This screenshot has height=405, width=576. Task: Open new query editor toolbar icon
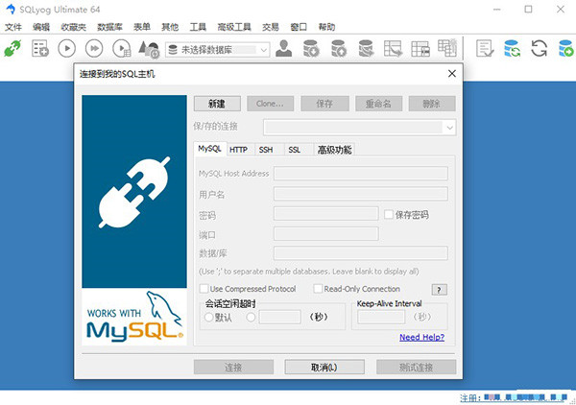pyautogui.click(x=39, y=49)
